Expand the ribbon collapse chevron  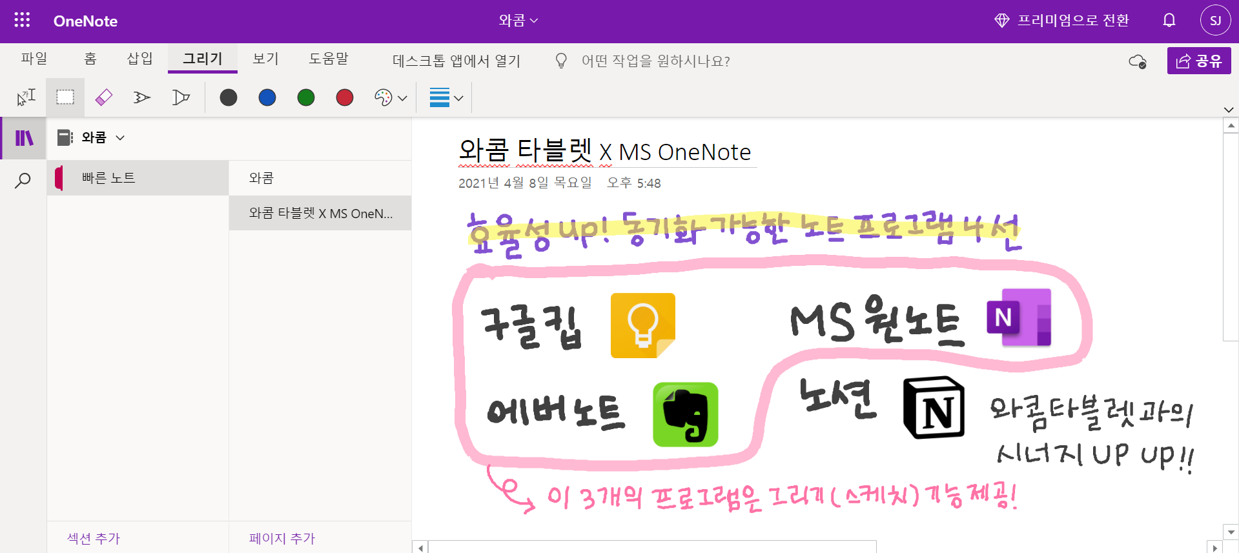click(1229, 110)
